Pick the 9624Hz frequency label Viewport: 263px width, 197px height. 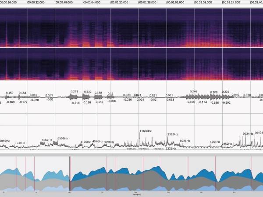coord(248,134)
